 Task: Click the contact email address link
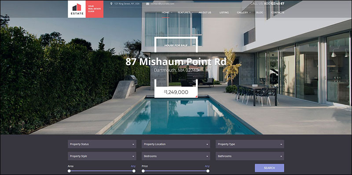[162, 4]
